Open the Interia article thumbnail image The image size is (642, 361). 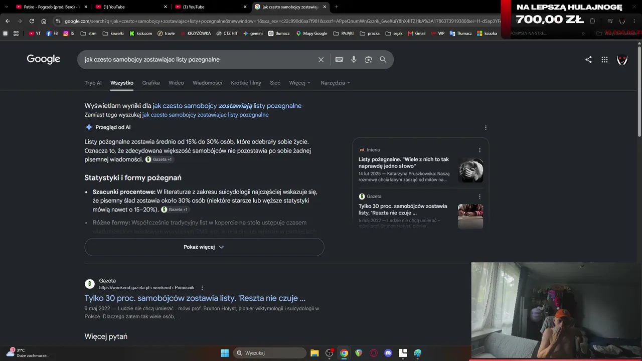click(470, 170)
